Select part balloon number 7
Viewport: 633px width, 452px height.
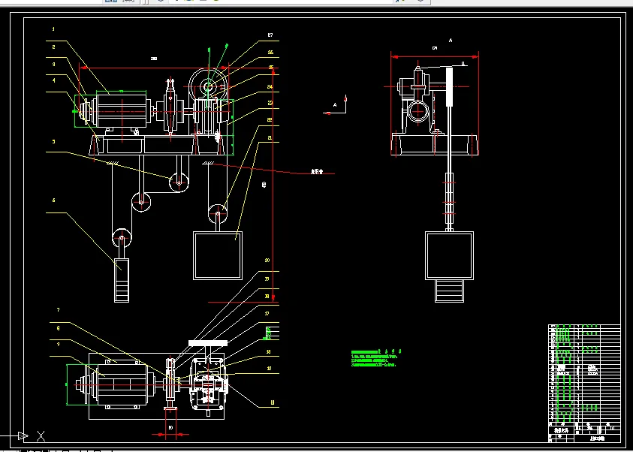tap(58, 310)
